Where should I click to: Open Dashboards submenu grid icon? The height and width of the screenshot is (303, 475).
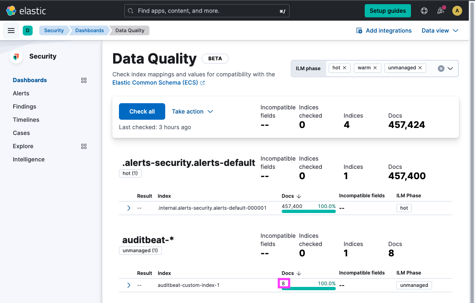coord(84,80)
